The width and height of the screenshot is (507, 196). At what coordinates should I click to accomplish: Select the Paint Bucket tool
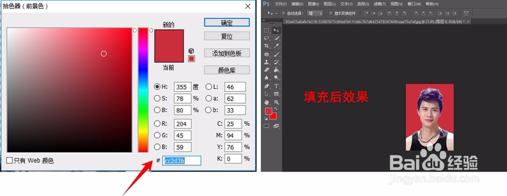click(x=276, y=70)
